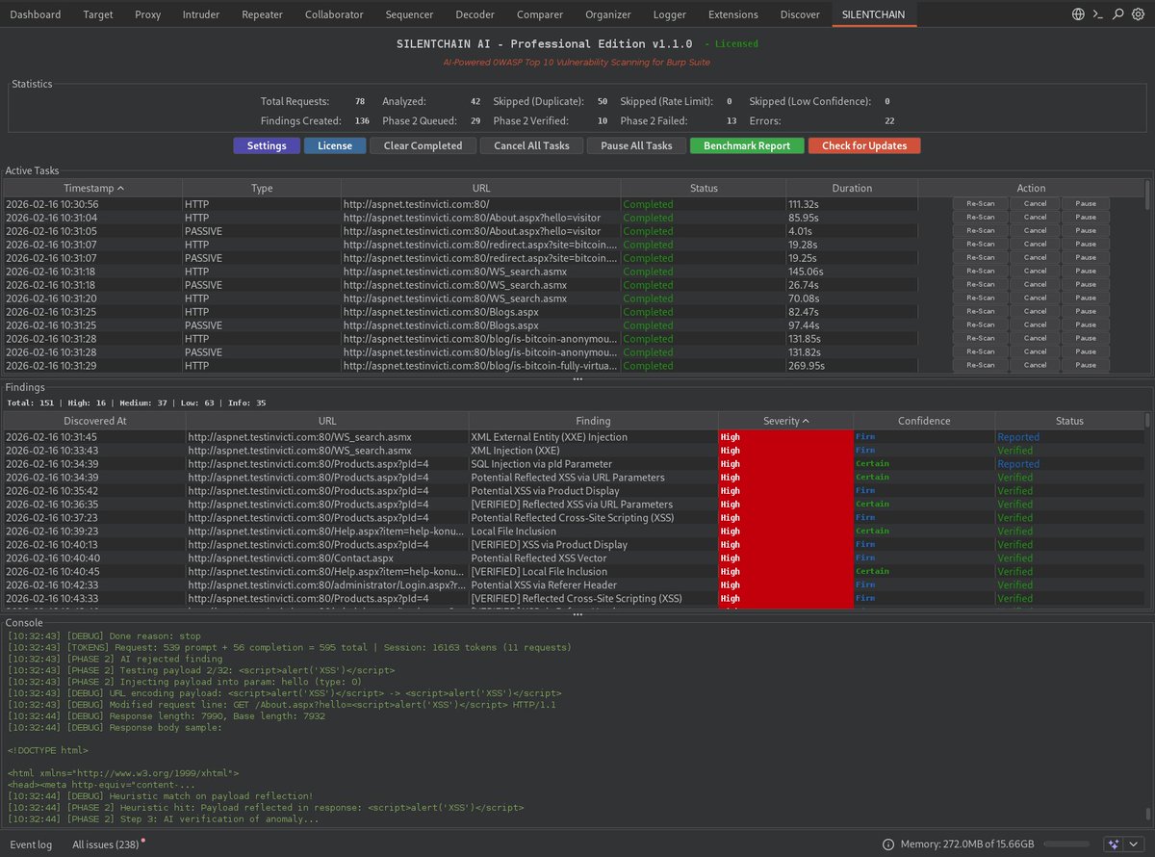The image size is (1155, 857).
Task: Click High severity cell of XML Injection (XXE) row
Action: [x=785, y=451]
